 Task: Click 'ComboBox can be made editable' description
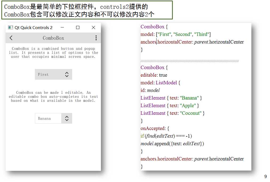[x=53, y=96]
